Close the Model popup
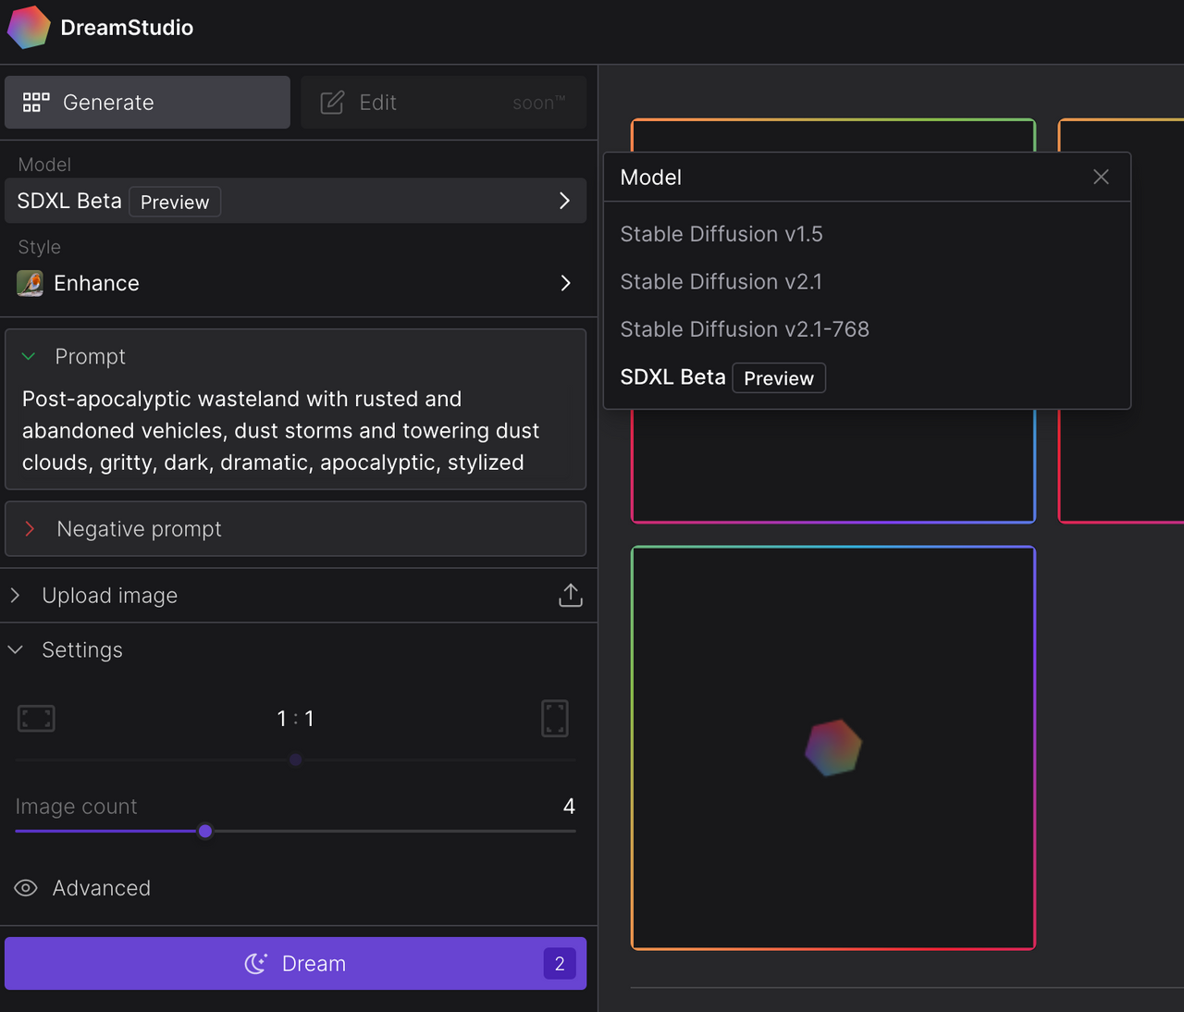This screenshot has height=1012, width=1184. (x=1101, y=177)
